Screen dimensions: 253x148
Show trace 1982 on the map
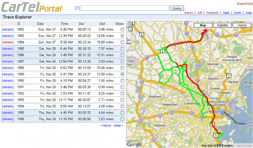pos(123,29)
